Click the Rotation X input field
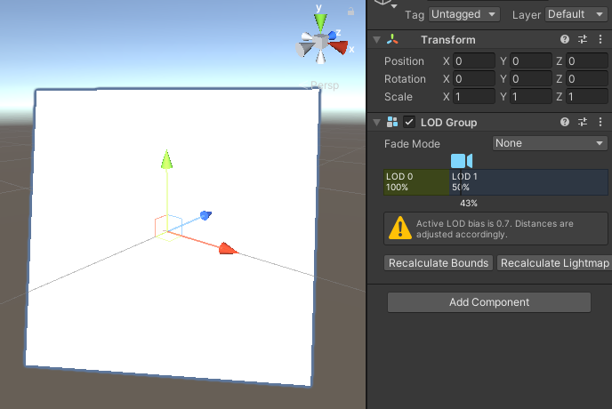 474,79
